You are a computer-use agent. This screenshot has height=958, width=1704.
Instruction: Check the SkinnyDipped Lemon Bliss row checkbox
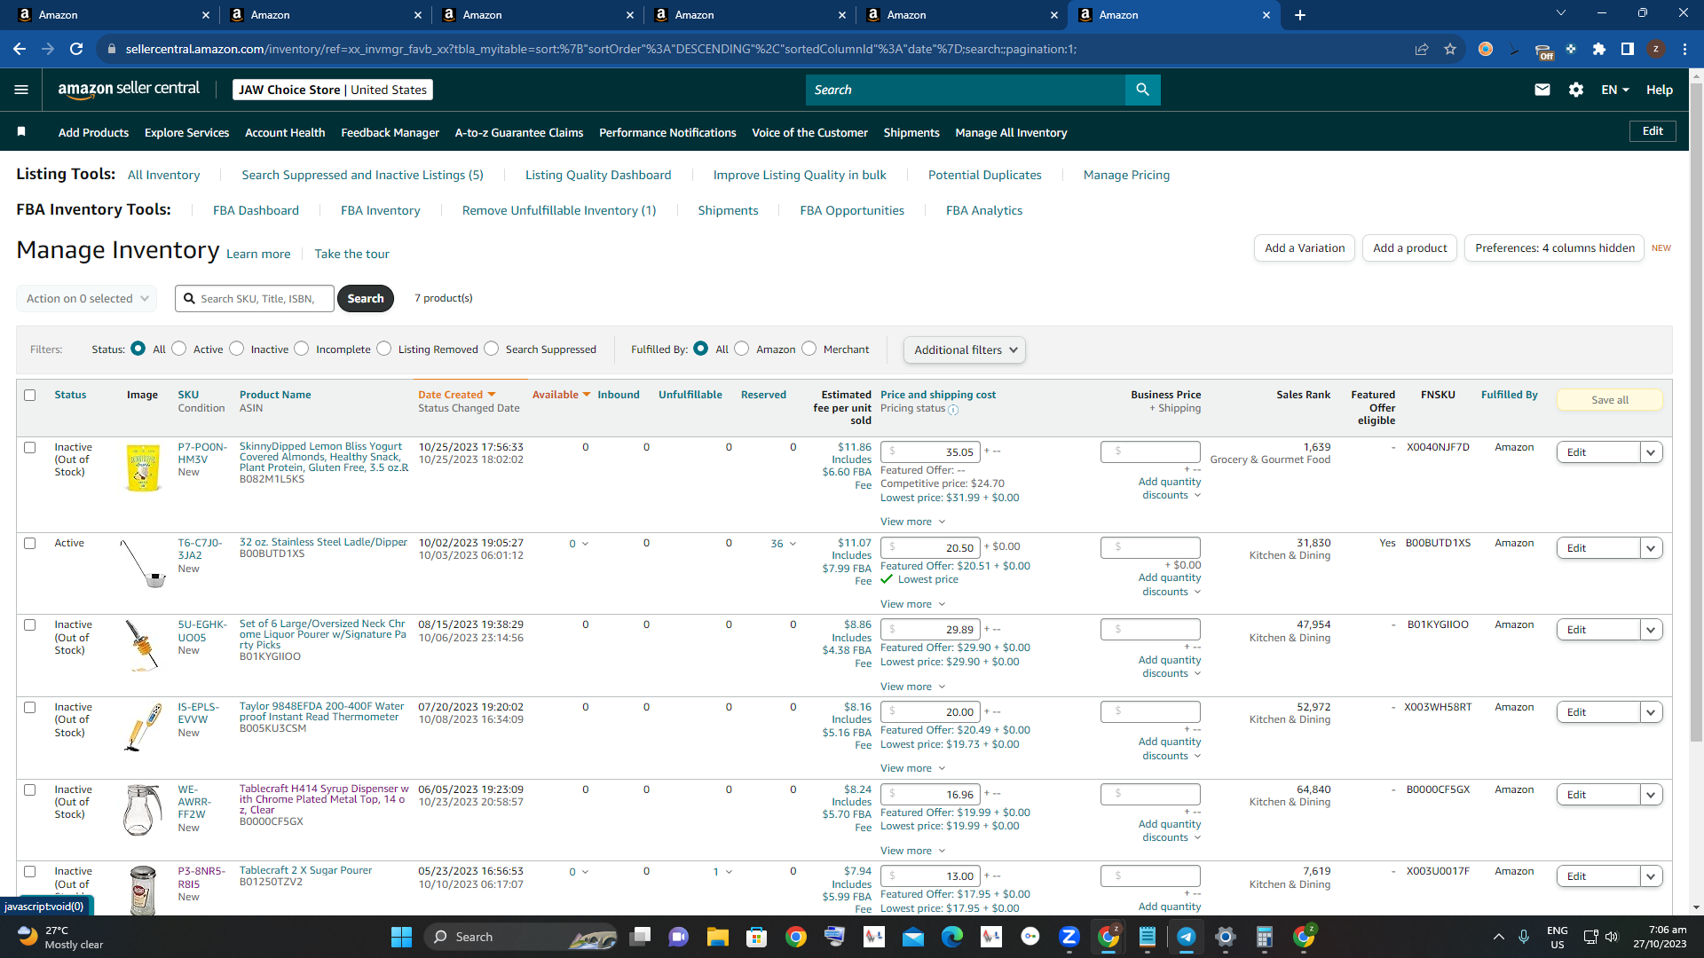pyautogui.click(x=30, y=447)
